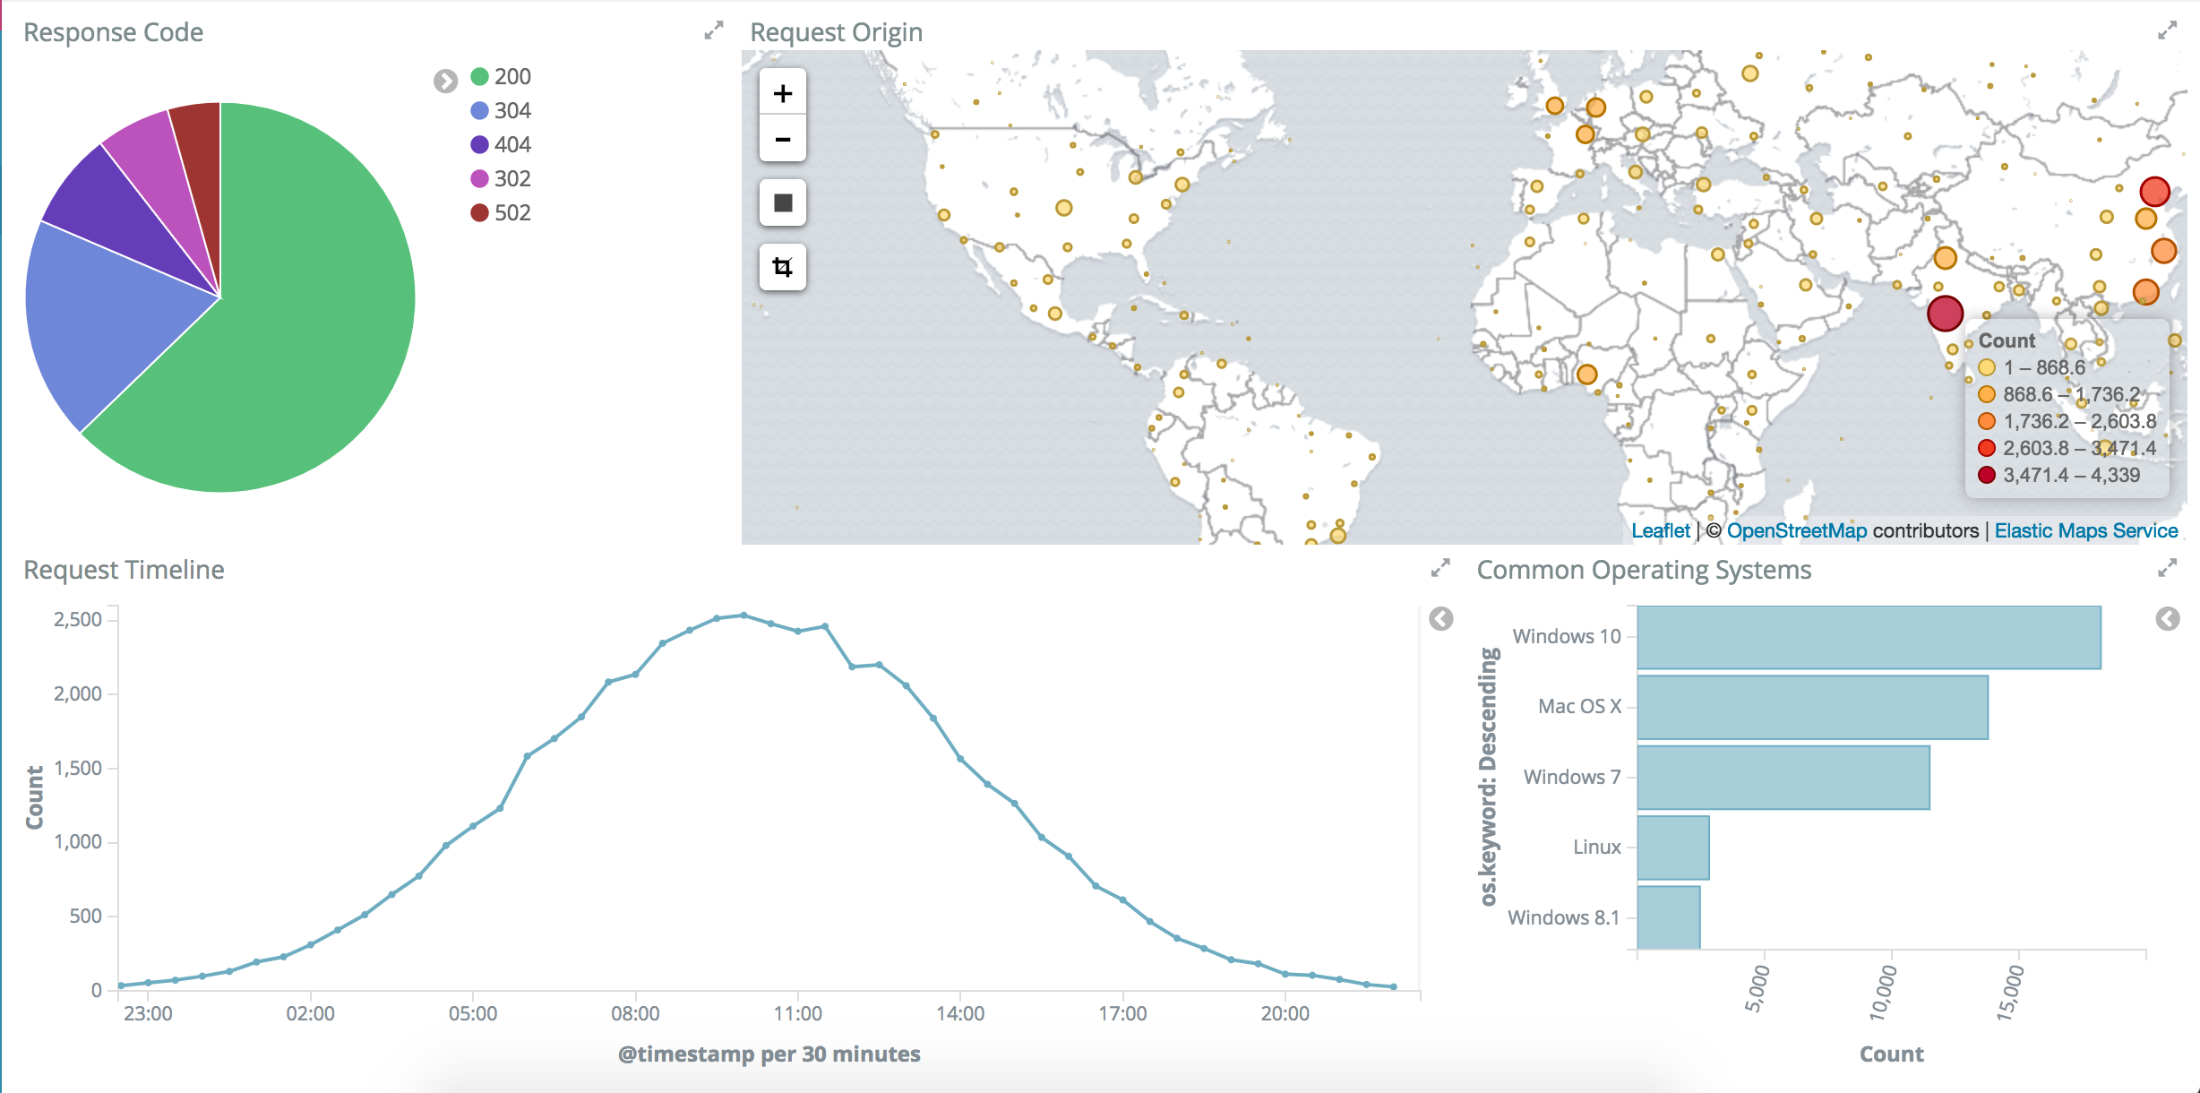
Task: Open the OpenStreetMap attribution link
Action: pyautogui.click(x=1796, y=530)
